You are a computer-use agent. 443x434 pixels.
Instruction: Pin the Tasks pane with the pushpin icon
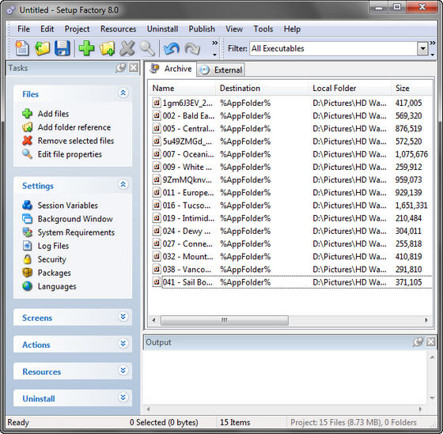click(121, 68)
